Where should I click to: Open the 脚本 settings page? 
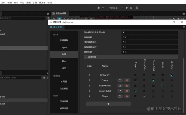coord(64,61)
